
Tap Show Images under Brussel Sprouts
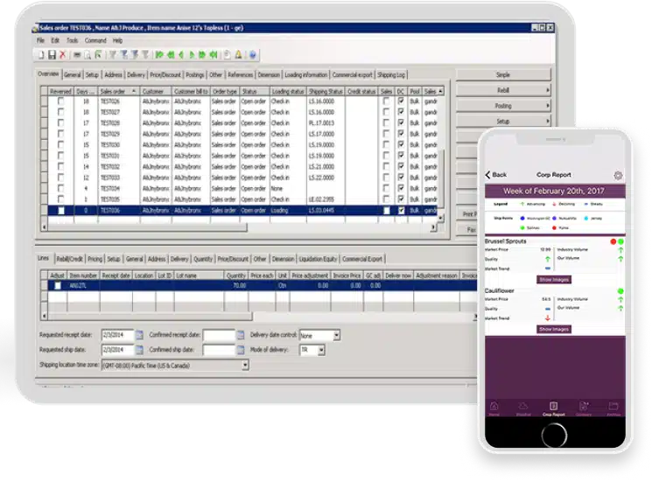click(553, 279)
